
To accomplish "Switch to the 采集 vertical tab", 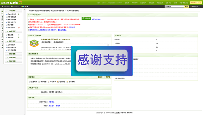I will (2, 29).
